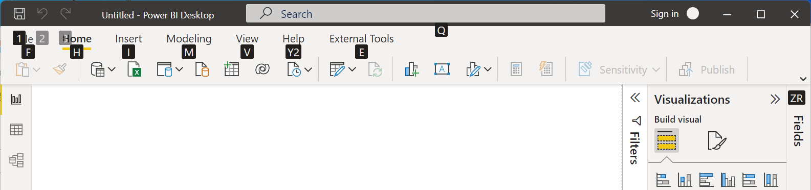811x190 pixels.
Task: Switch to Data view in left sidebar
Action: 16,130
